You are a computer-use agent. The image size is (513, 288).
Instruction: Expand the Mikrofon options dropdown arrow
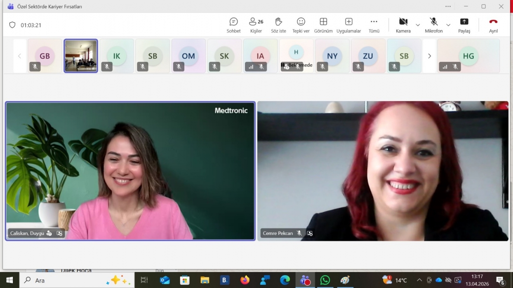(x=448, y=25)
